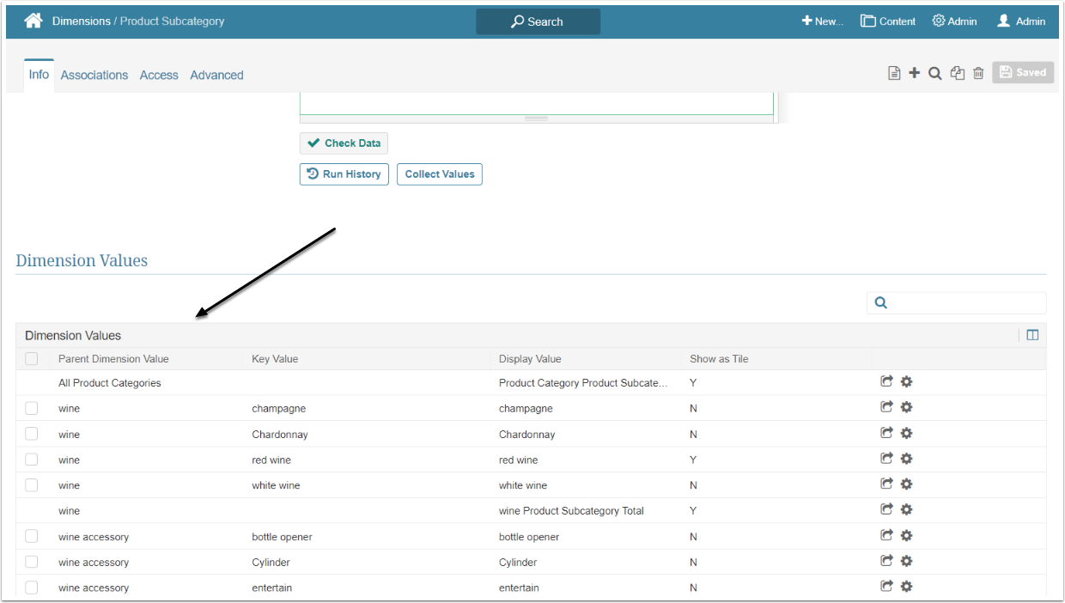Tick the checkbox for champagne row

click(32, 408)
